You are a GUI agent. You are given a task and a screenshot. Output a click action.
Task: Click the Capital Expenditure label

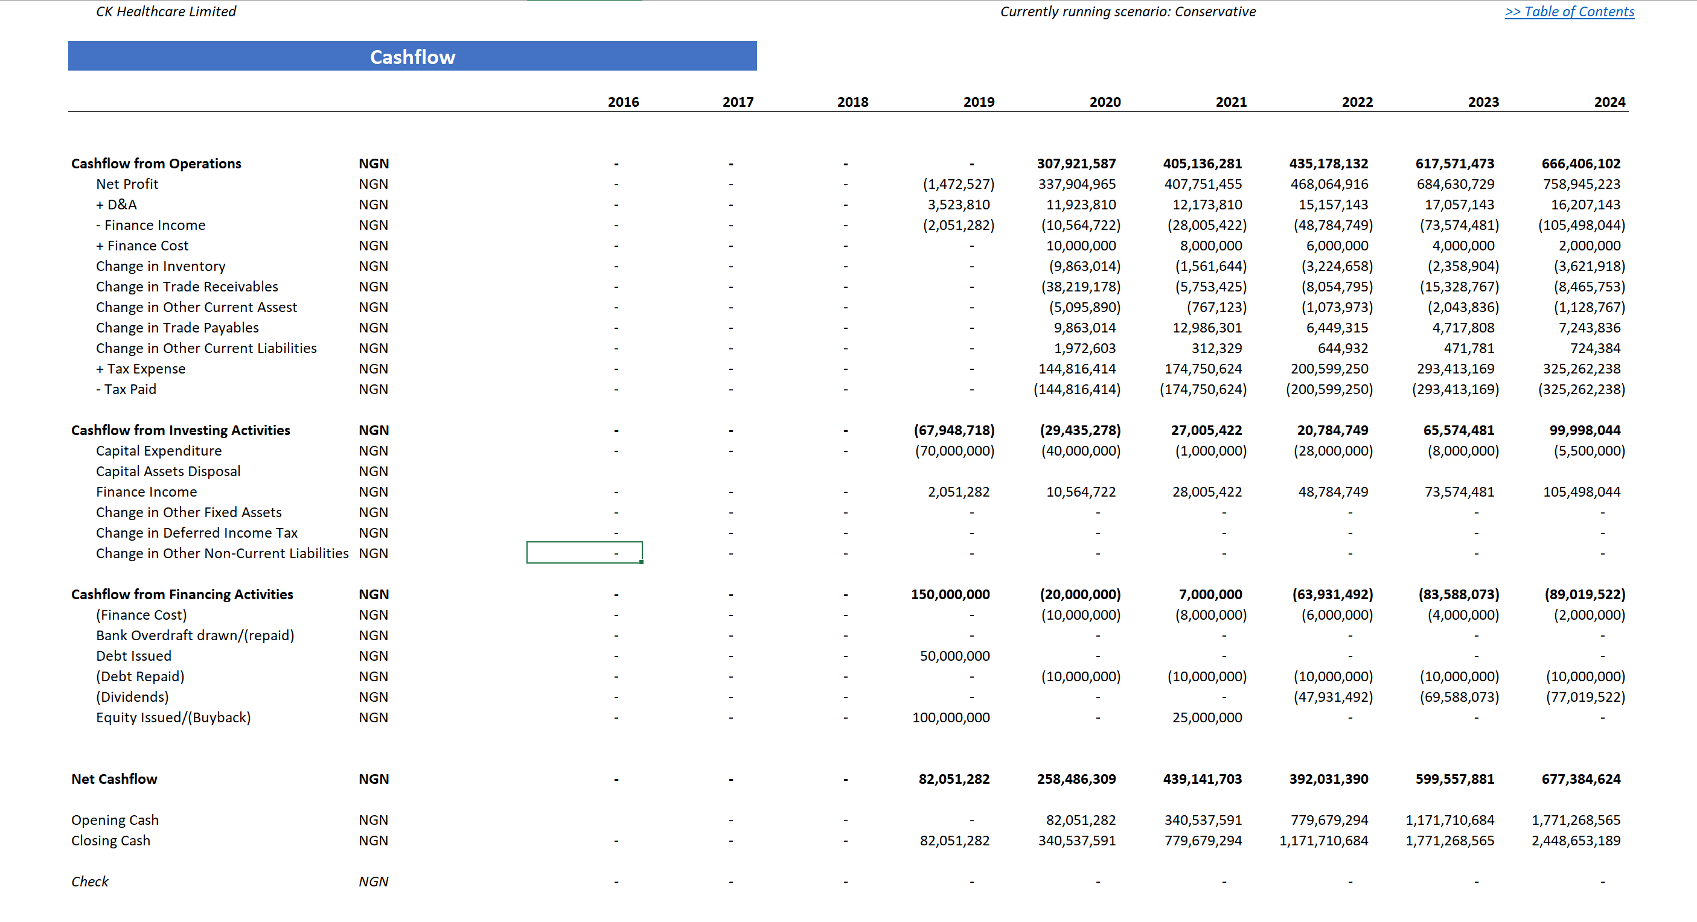click(x=159, y=451)
